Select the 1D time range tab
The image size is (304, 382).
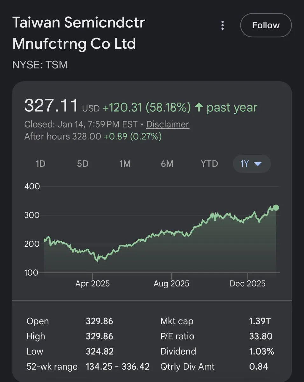click(40, 164)
